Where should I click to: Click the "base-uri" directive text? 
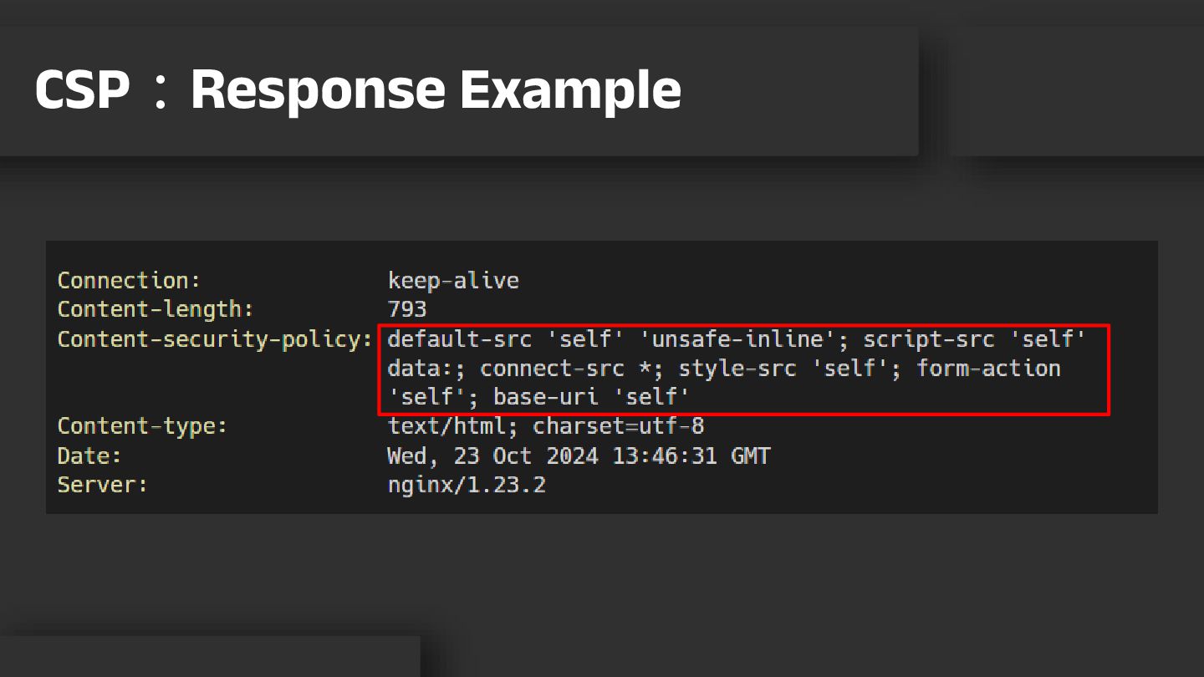point(546,397)
